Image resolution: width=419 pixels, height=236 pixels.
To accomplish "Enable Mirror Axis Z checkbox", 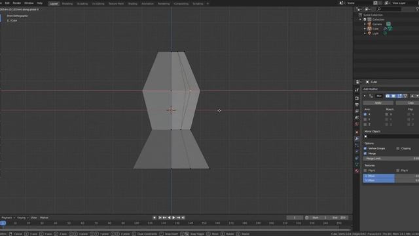I will 365,125.
